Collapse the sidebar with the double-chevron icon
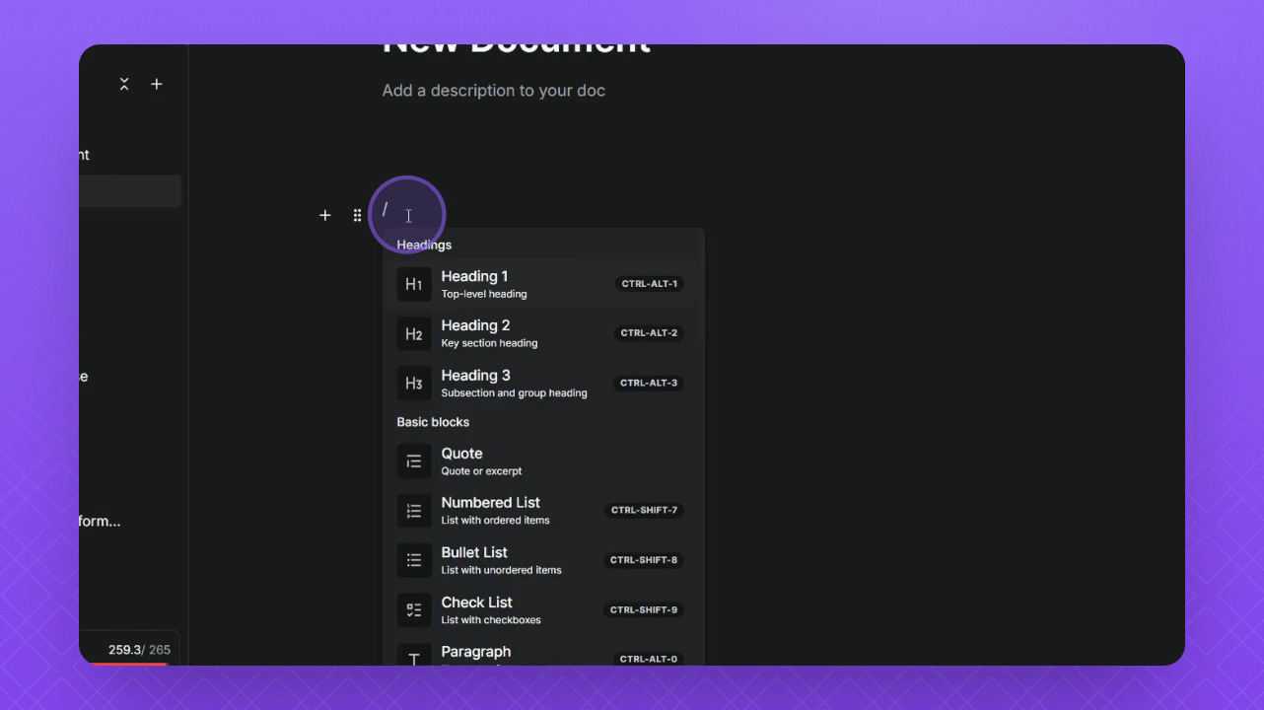The image size is (1264, 710). [x=124, y=85]
